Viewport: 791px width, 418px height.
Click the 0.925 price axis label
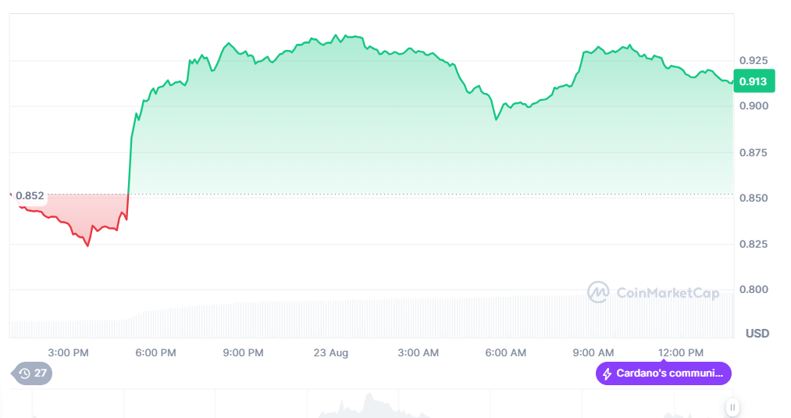754,60
